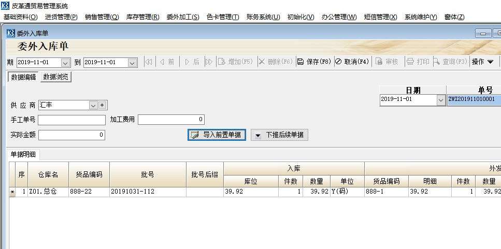Click the 删除(F6) delete toolbar button
501x249 pixels.
point(276,62)
